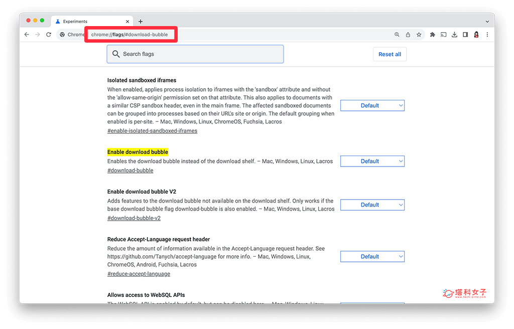Open the Chrome three-dot menu
The image size is (514, 329).
(487, 35)
